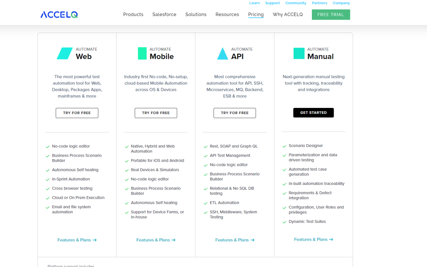The height and width of the screenshot is (267, 427).
Task: Click the Automate API triangle icon
Action: tap(223, 53)
